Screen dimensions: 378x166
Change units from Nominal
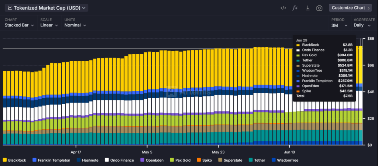[x=75, y=25]
